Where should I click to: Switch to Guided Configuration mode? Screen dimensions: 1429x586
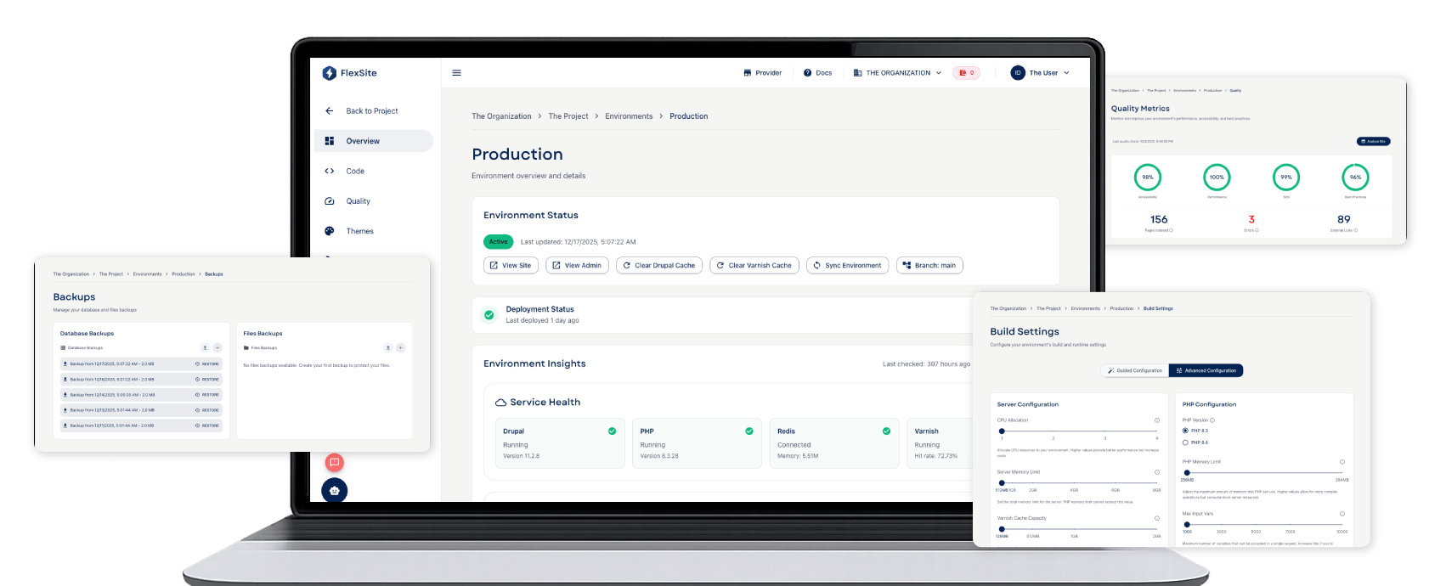click(1134, 370)
